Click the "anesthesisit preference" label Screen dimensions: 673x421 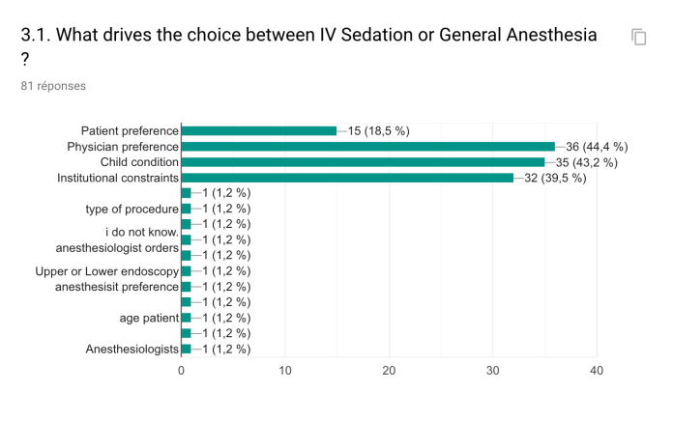(117, 287)
